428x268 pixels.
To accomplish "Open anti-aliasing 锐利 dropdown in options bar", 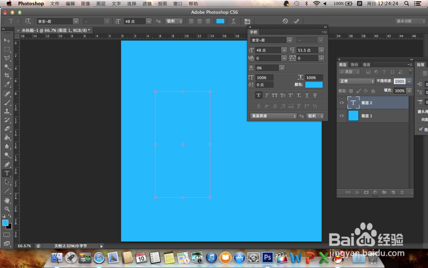I will (x=174, y=21).
